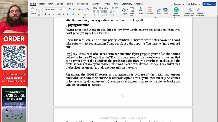Increase paragraph indent
This screenshot has height=122, width=218.
point(117,9)
